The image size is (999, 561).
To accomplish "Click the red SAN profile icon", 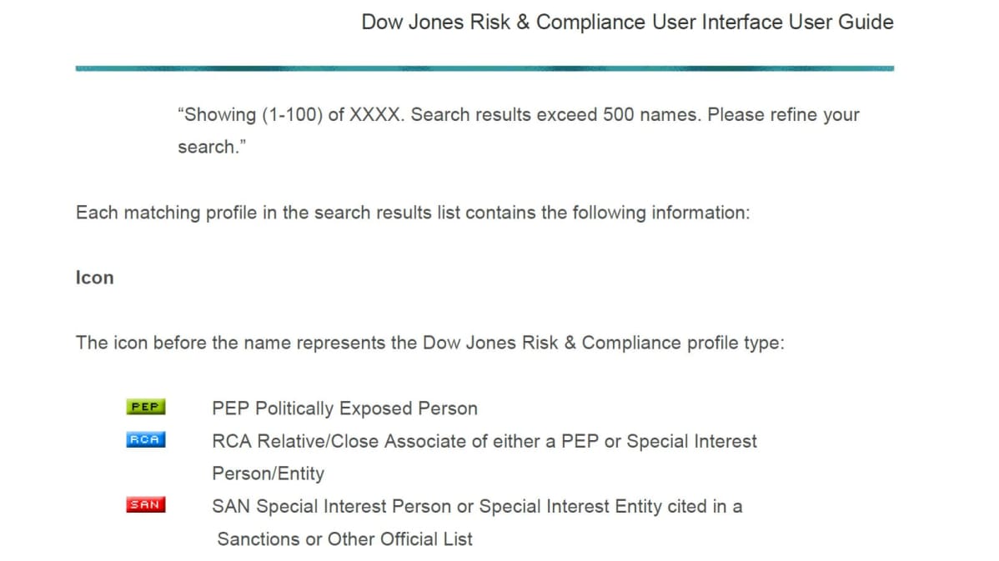I will 146,505.
